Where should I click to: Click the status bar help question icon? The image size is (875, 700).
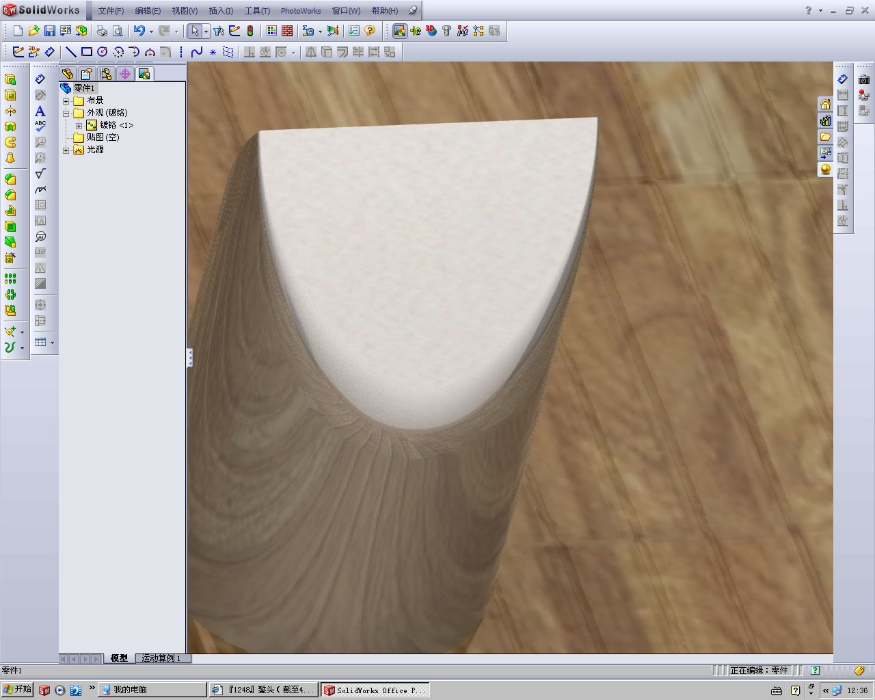click(815, 671)
